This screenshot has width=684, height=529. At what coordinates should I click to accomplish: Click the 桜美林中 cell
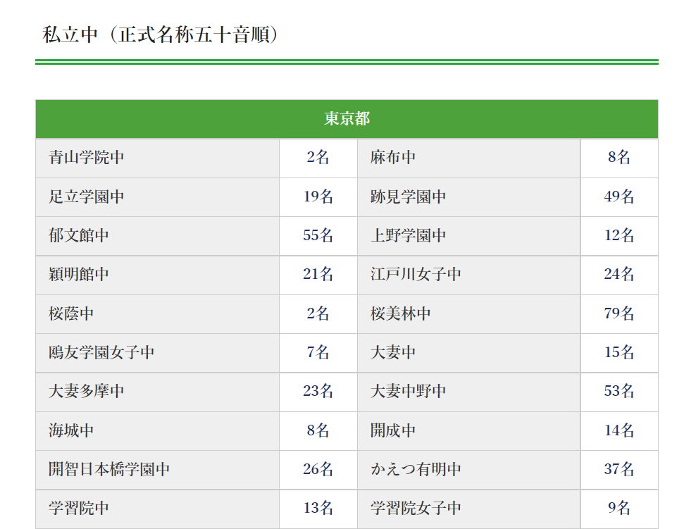[469, 314]
